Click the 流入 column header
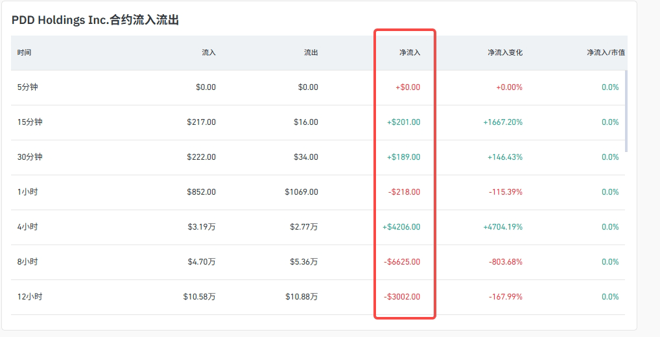This screenshot has width=660, height=337. (x=209, y=52)
